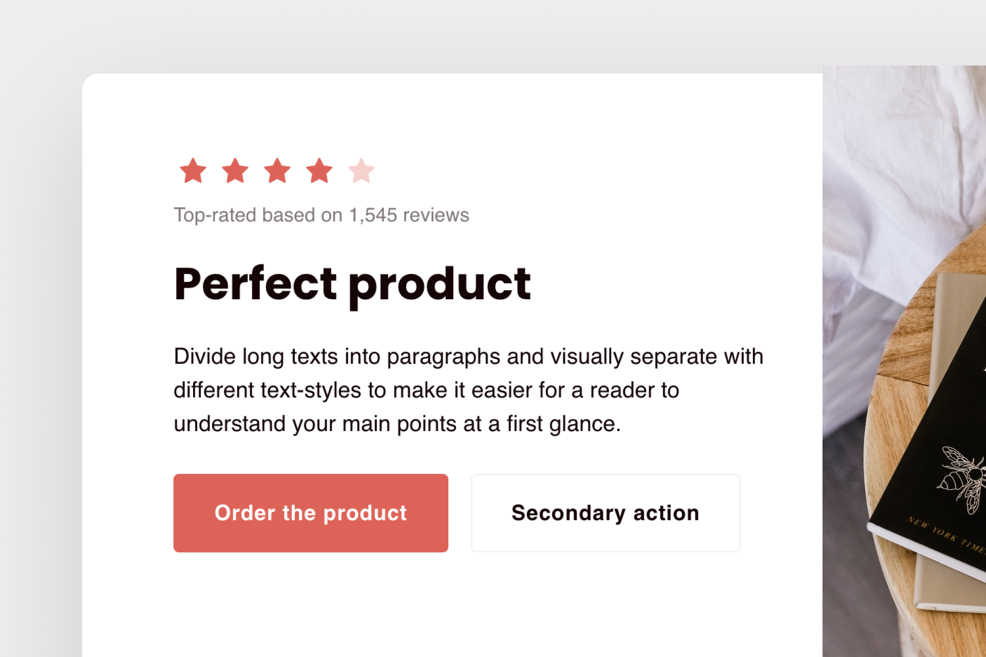Click the fourth star icon

pos(320,171)
